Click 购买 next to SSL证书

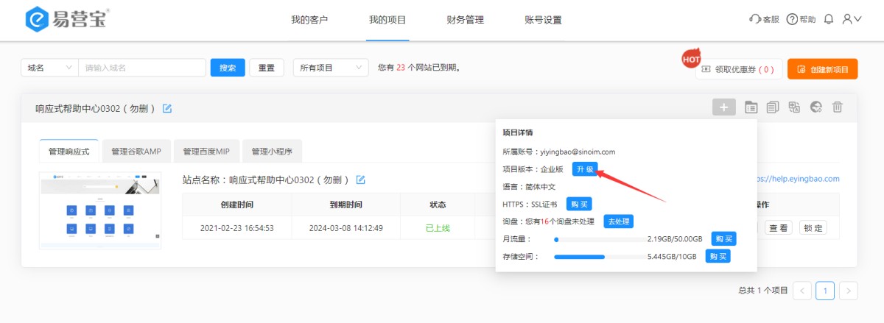(x=579, y=204)
